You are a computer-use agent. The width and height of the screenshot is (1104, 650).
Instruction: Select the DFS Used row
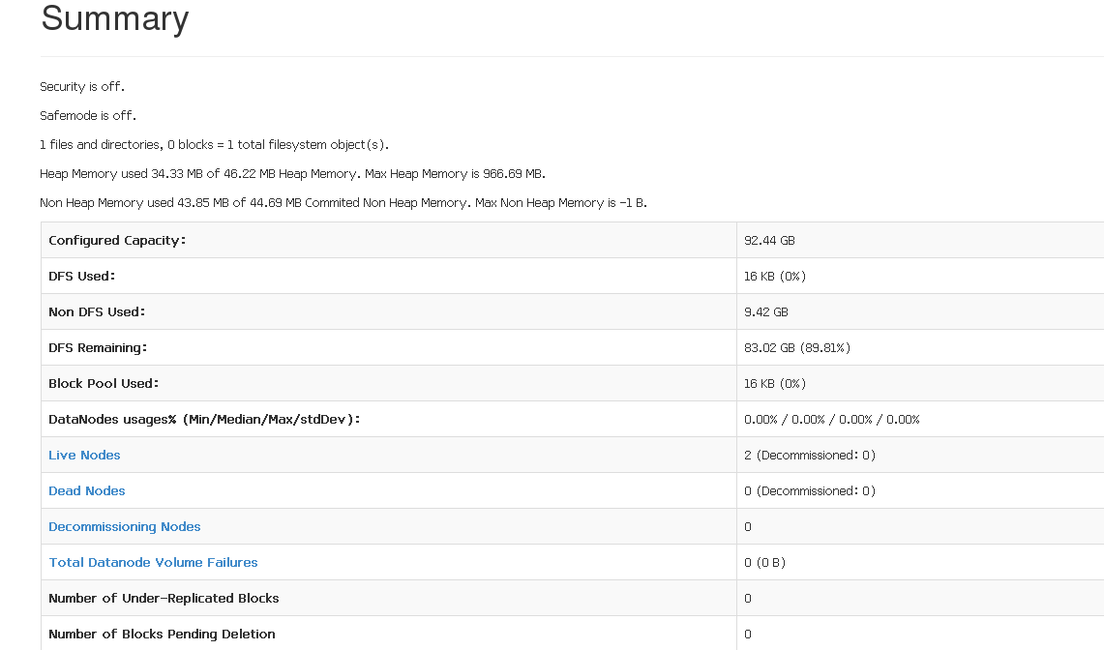(80, 276)
